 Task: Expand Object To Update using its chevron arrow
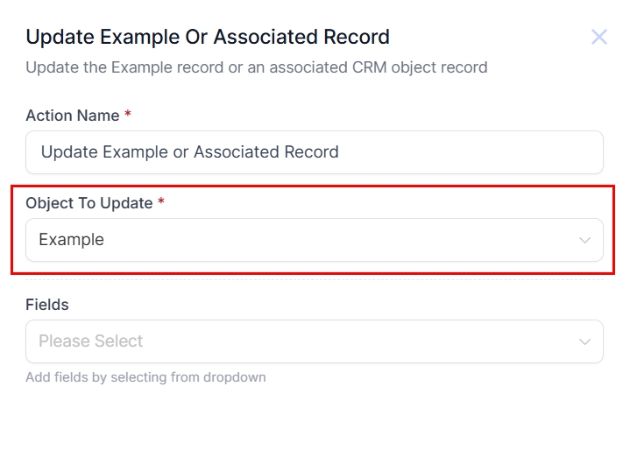[x=585, y=240]
